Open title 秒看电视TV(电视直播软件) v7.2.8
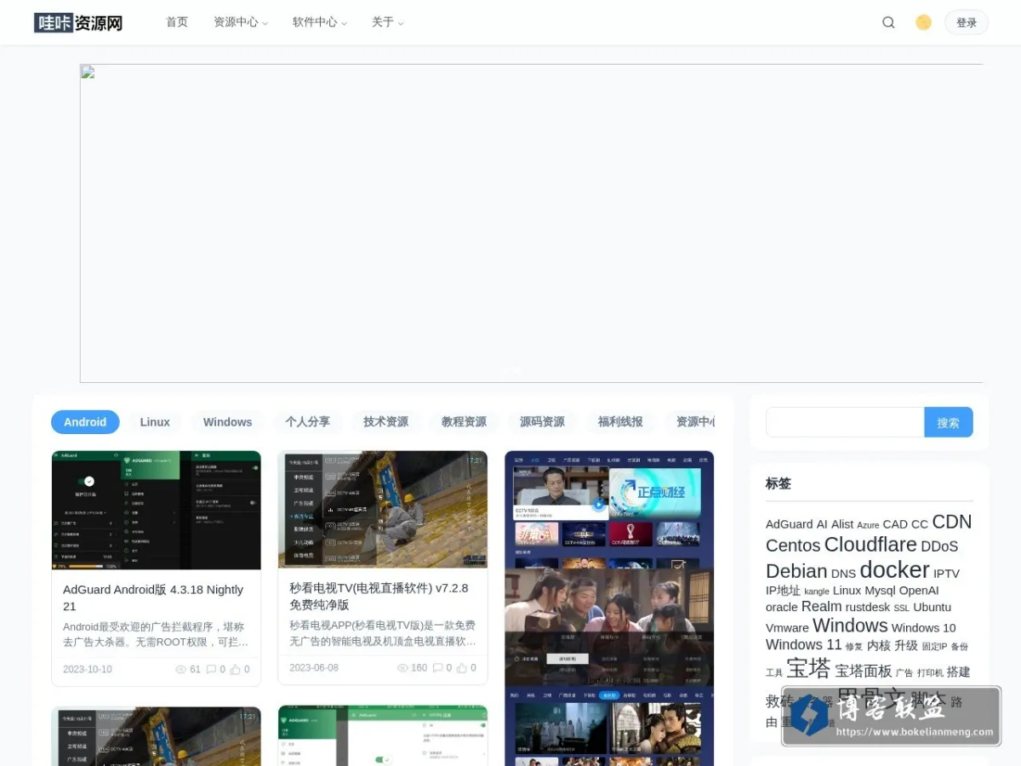The width and height of the screenshot is (1021, 766). pyautogui.click(x=379, y=596)
